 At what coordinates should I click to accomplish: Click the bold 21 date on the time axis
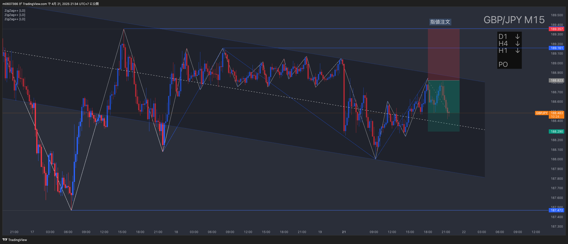coord(344,232)
